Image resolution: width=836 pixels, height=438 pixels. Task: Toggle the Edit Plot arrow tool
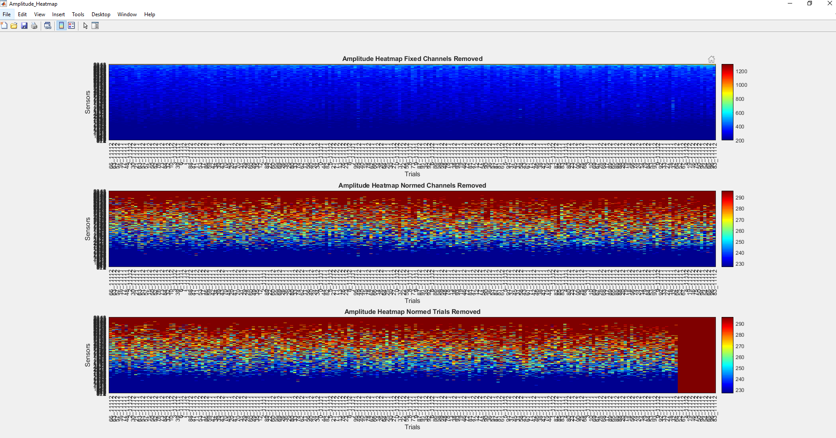pos(85,25)
